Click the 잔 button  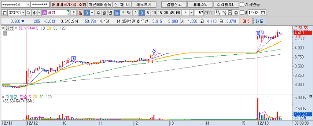[115, 4]
